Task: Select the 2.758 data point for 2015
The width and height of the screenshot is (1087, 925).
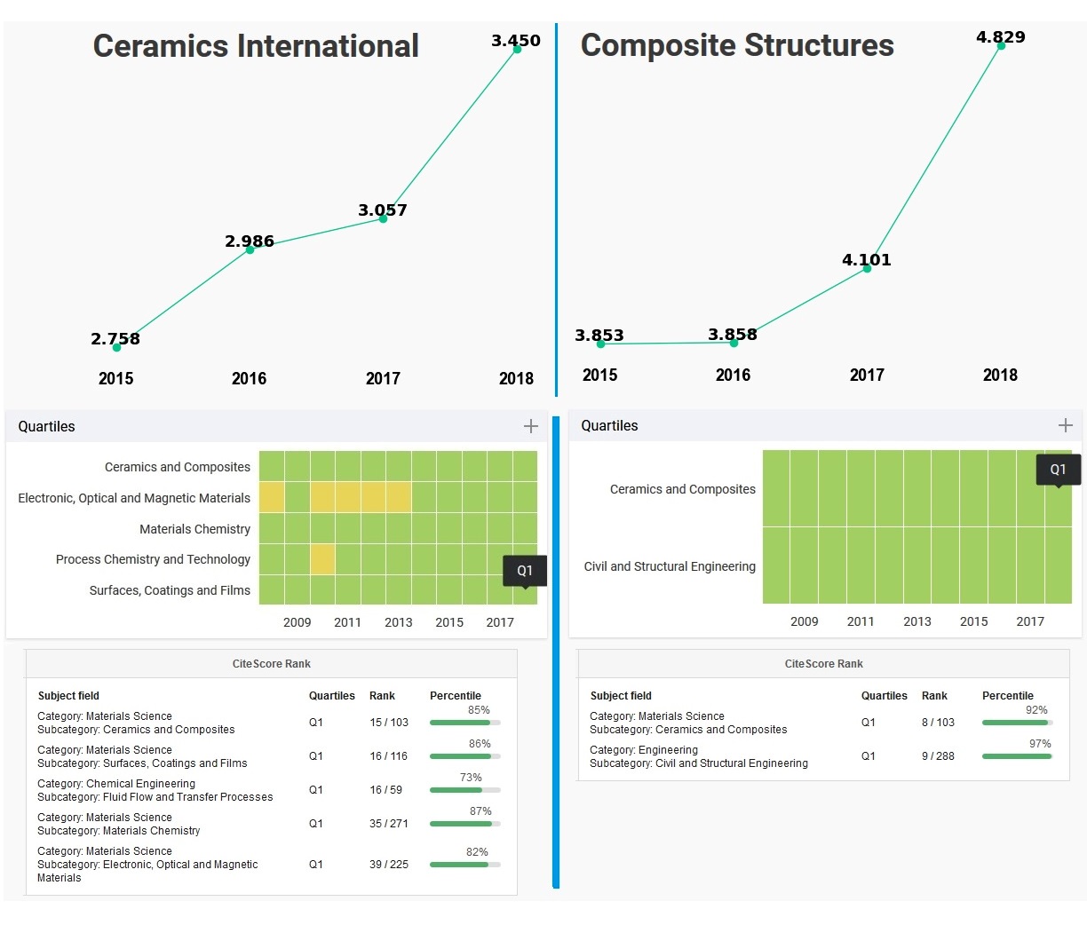Action: (x=116, y=347)
